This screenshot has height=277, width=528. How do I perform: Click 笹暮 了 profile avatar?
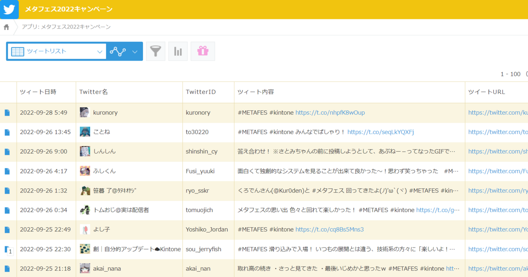[85, 190]
